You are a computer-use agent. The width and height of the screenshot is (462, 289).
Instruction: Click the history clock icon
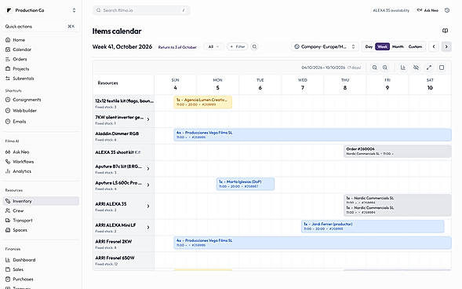[447, 10]
